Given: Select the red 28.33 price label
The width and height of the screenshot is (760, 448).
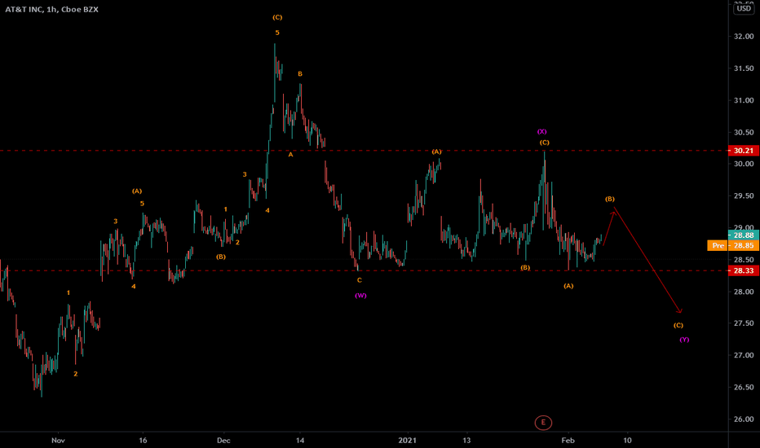Looking at the screenshot, I should [x=744, y=270].
